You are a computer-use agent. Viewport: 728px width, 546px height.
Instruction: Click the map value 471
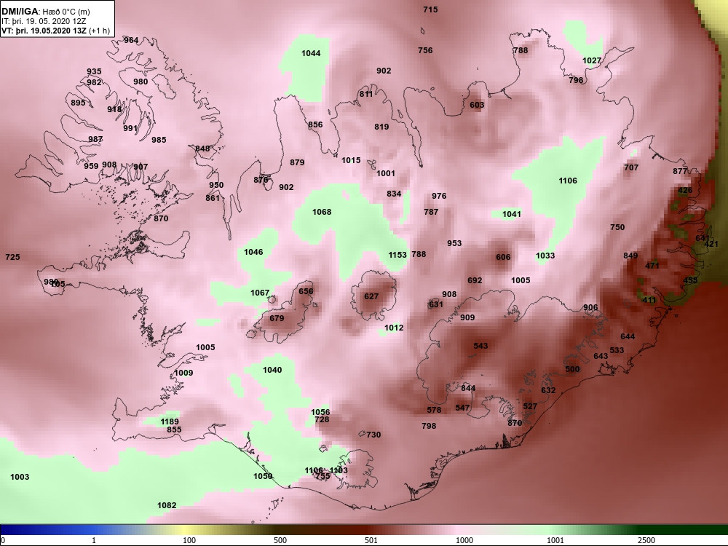(x=652, y=266)
